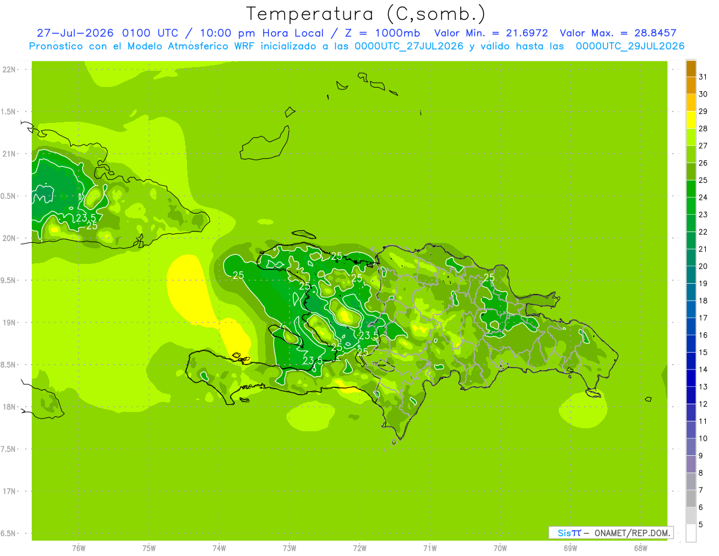Image resolution: width=719 pixels, height=556 pixels.
Task: Select the gray legend swatch between 5 and 6
Action: [x=691, y=516]
